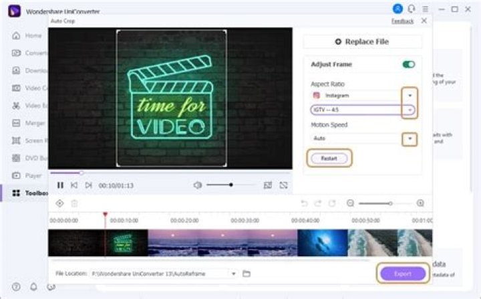
Task: Open notifications bell icon at bottom
Action: point(33,287)
